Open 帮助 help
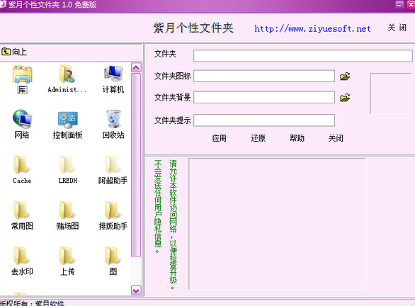 click(297, 138)
